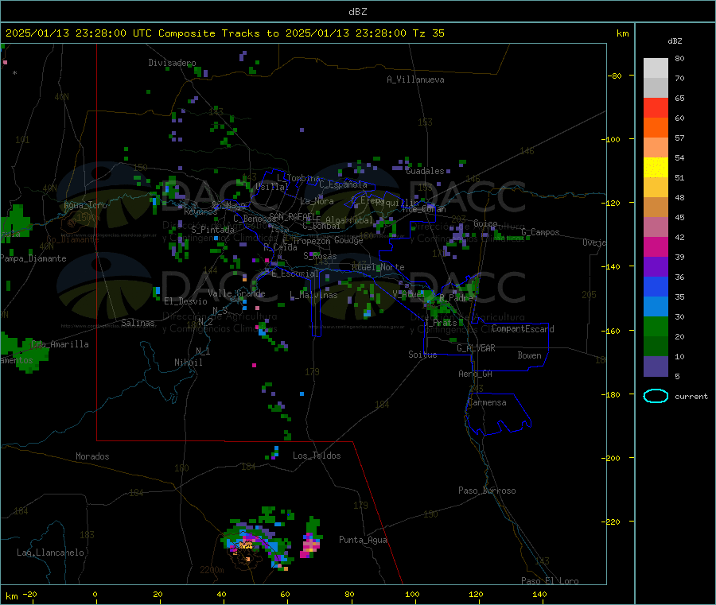
Task: Click the cyan current track ellipse icon
Action: [x=656, y=396]
